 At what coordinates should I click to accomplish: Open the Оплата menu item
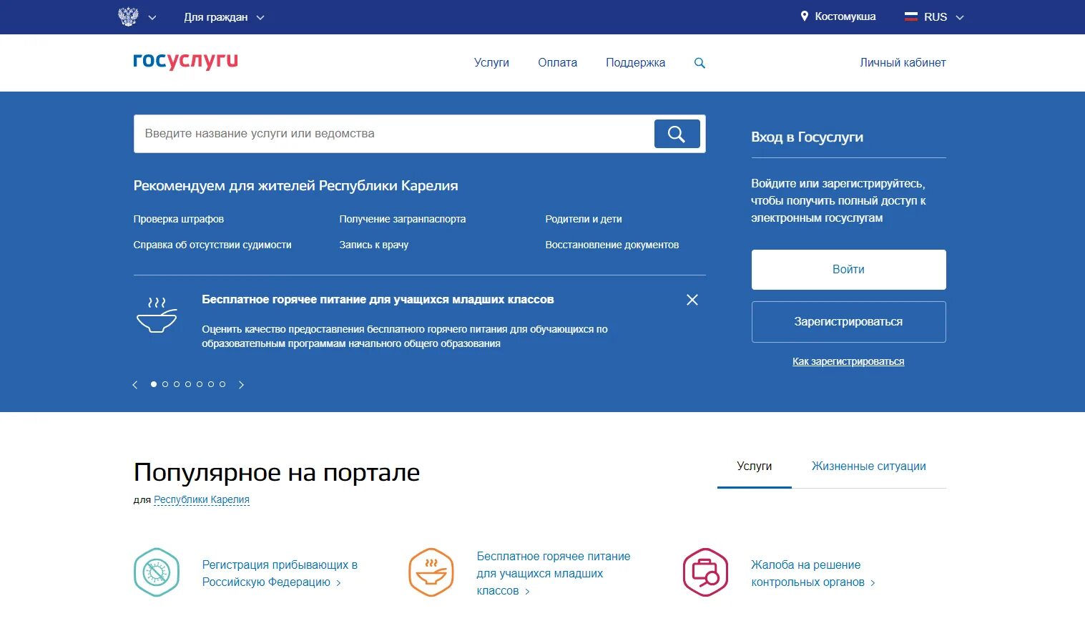[557, 62]
